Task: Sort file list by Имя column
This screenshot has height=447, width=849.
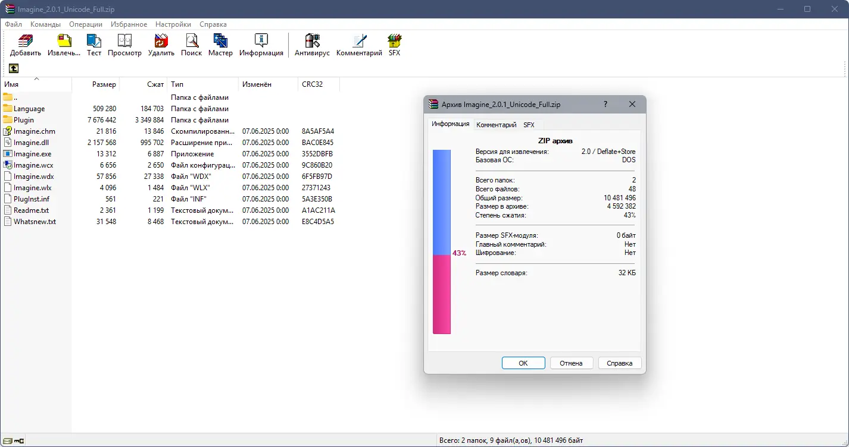Action: click(36, 84)
